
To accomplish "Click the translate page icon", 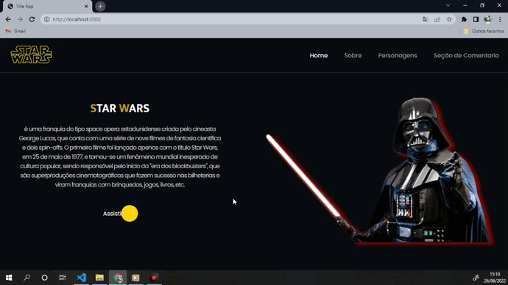I will click(x=426, y=19).
